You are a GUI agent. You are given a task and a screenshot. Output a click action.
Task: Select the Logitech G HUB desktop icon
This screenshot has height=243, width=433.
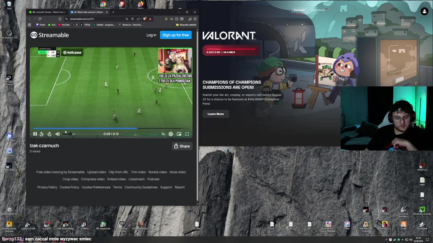28,226
